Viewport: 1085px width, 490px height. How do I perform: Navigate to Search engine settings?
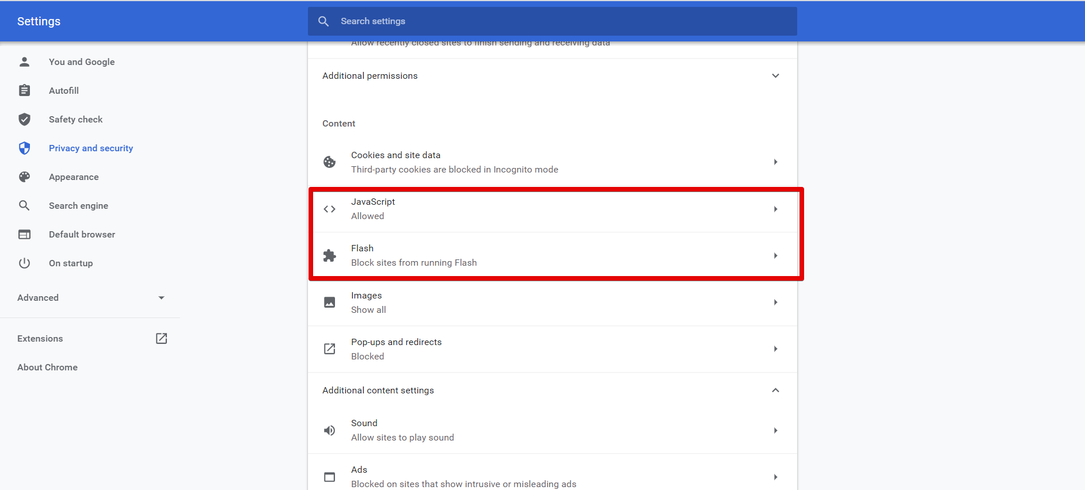78,205
